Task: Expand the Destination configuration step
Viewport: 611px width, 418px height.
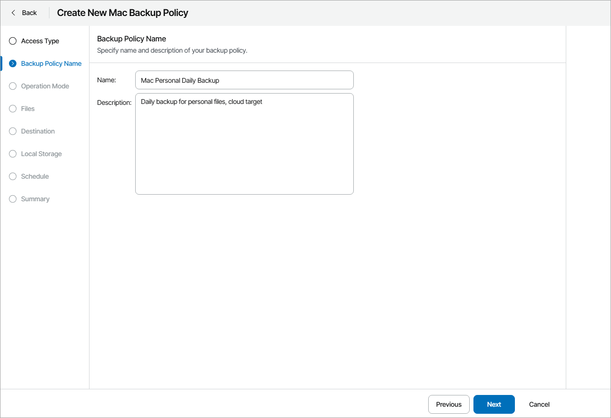Action: (38, 131)
